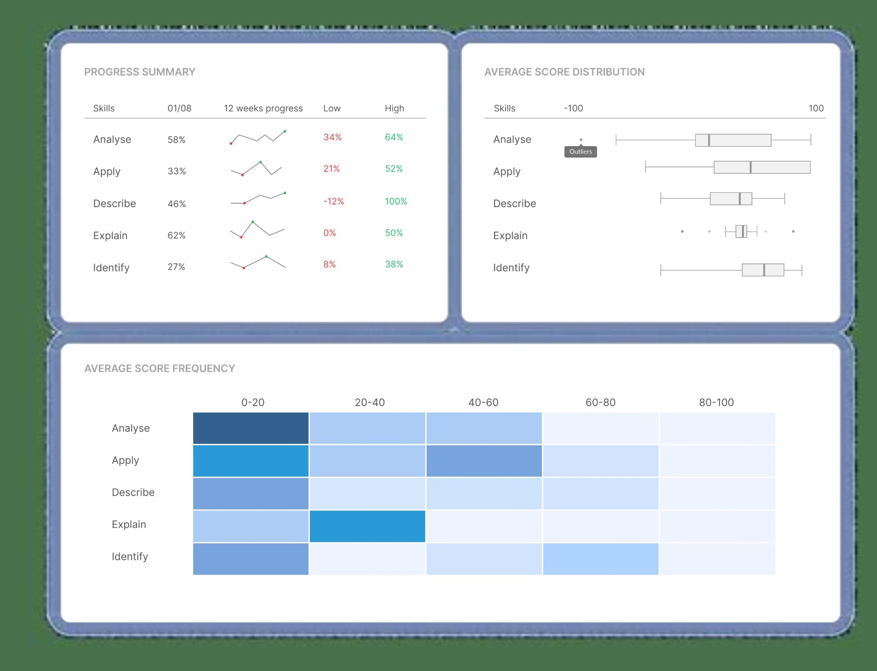Click the Apply 01/08 value of 33%
Screen dimensions: 877x671
(177, 171)
